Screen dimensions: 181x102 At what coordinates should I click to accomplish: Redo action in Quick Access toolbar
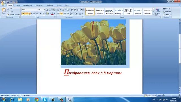[x=15, y=2]
